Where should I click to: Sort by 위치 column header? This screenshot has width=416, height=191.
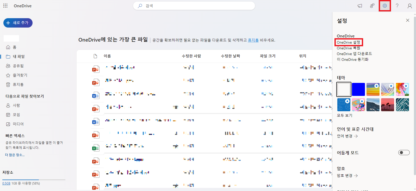(x=303, y=56)
